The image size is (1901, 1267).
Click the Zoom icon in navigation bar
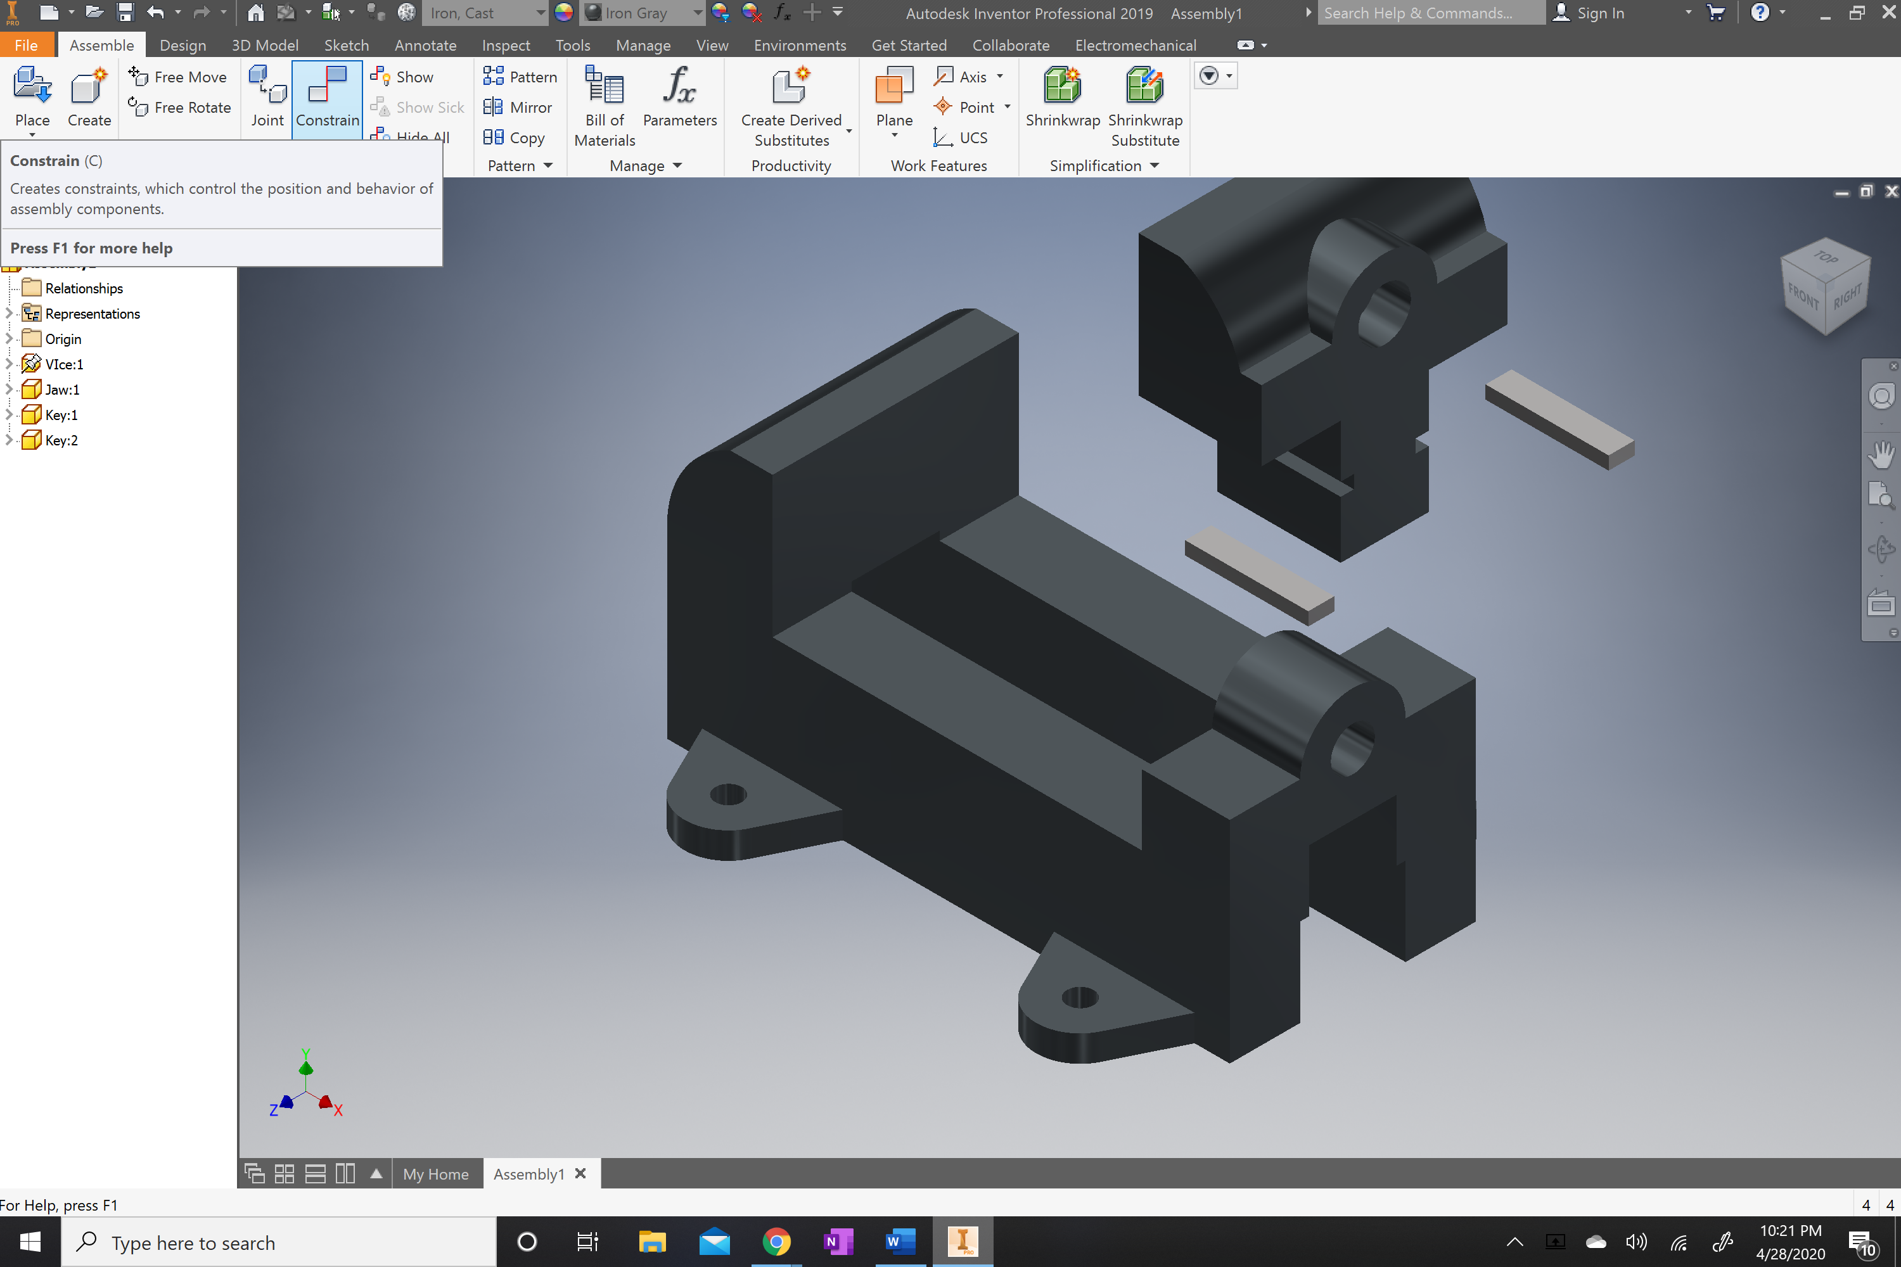[x=1881, y=495]
